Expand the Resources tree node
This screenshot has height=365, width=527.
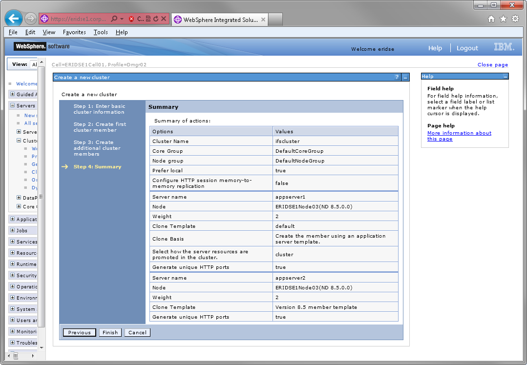pyautogui.click(x=12, y=252)
